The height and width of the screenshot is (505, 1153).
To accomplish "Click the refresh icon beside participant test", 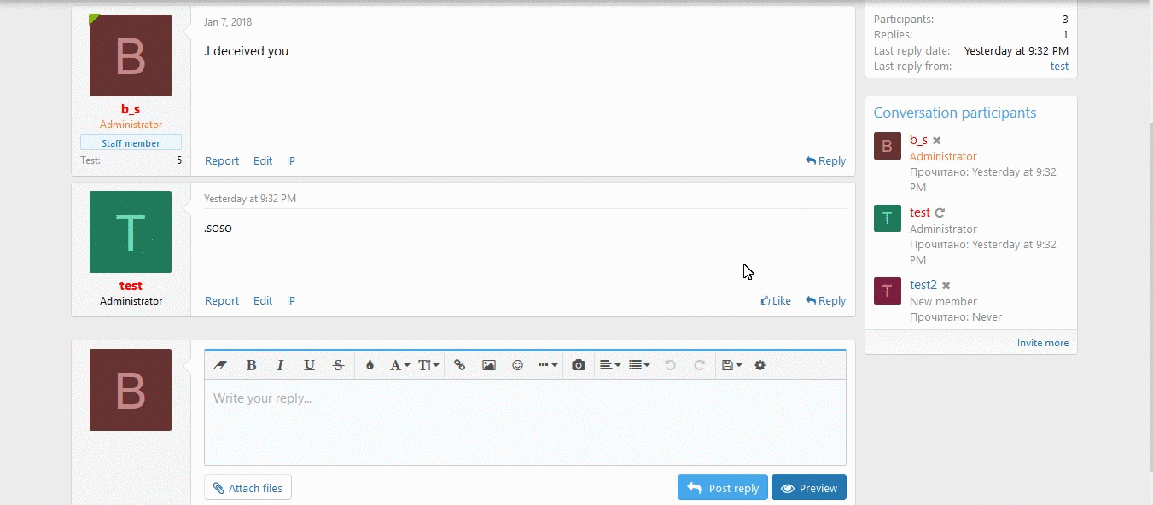I will tap(940, 212).
